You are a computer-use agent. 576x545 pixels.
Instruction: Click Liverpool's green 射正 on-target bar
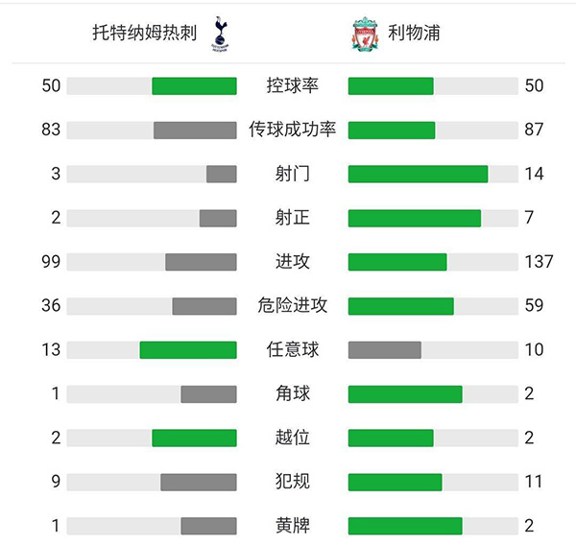pos(414,218)
